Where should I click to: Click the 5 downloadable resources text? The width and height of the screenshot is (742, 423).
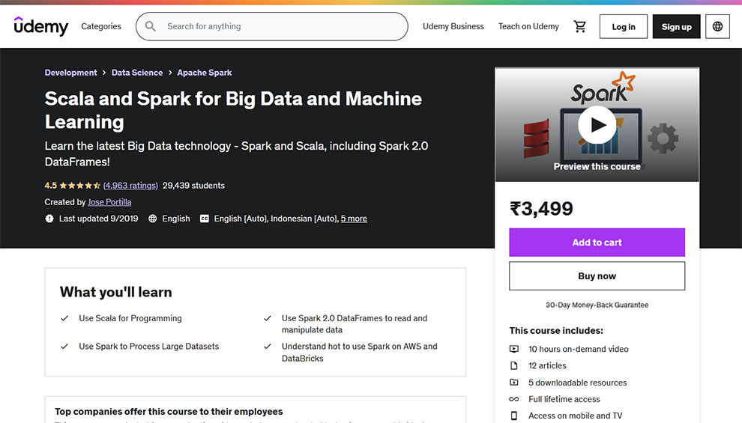577,383
